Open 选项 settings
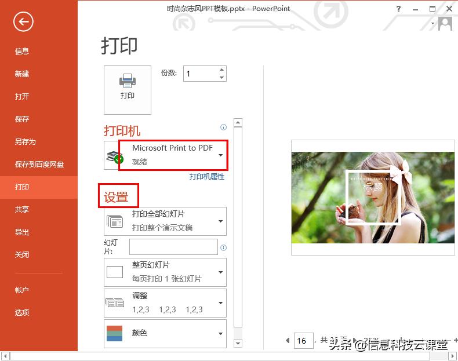This screenshot has height=361, width=458. 22,312
